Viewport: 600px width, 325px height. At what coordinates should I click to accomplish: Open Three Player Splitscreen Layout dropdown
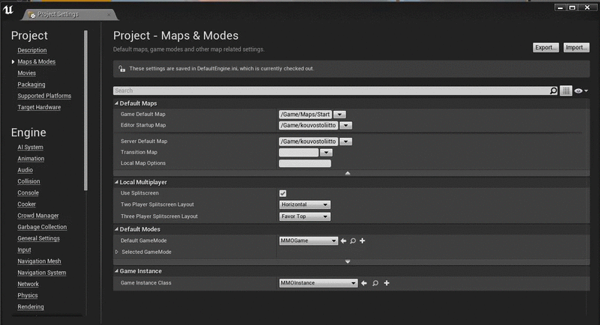click(304, 216)
